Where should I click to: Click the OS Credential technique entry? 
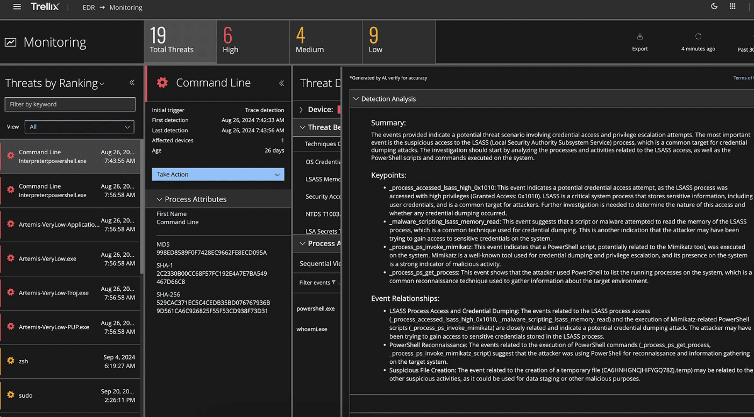tap(323, 162)
